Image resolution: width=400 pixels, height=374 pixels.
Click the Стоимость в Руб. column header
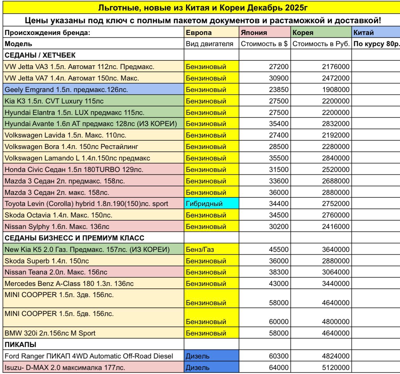click(x=321, y=44)
